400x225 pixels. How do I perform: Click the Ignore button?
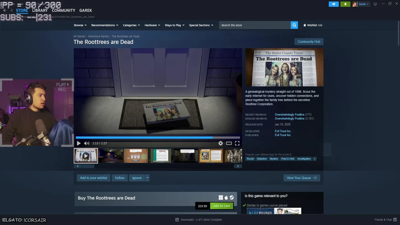(x=137, y=178)
